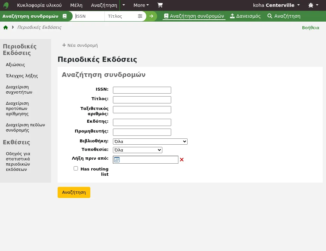Open the Βοήθεια help link
Image resolution: width=326 pixels, height=251 pixels.
pyautogui.click(x=311, y=28)
